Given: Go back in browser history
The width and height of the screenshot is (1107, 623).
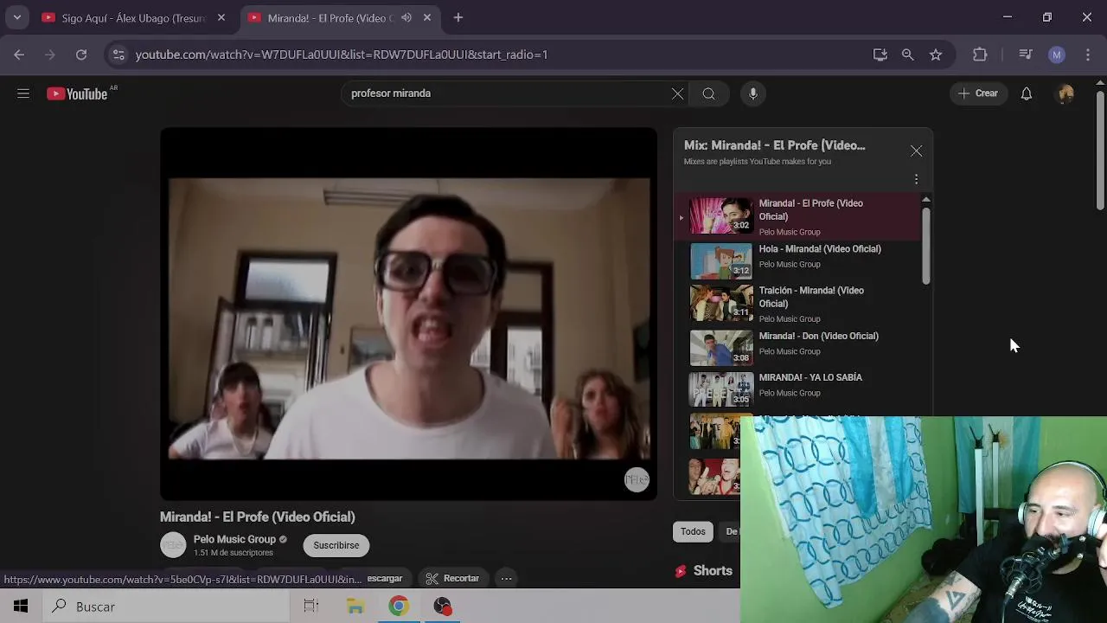Looking at the screenshot, I should (x=19, y=55).
